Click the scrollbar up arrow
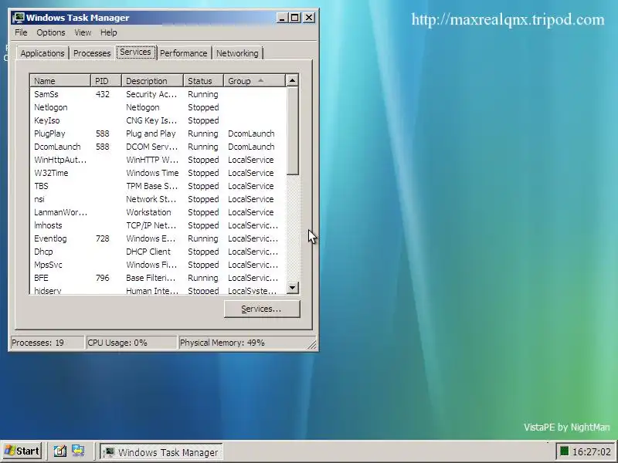 (293, 81)
